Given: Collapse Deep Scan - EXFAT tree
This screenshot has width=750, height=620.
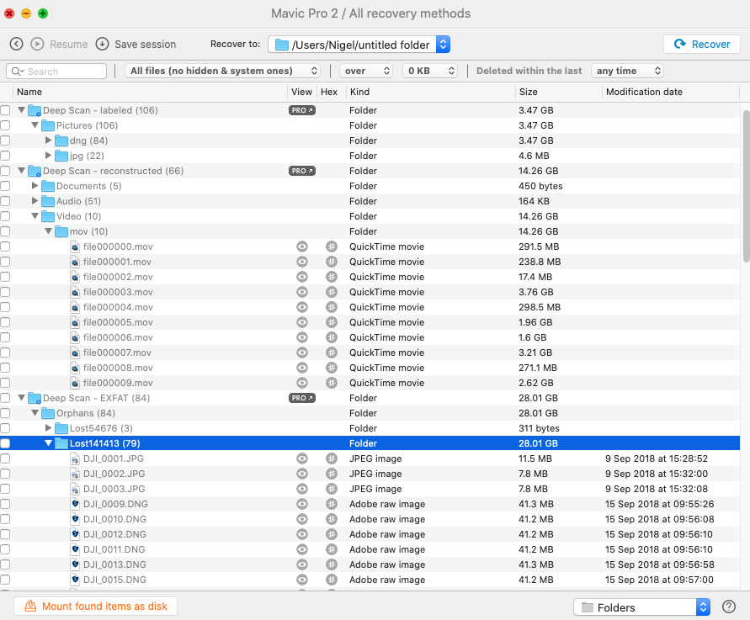Looking at the screenshot, I should (x=22, y=398).
